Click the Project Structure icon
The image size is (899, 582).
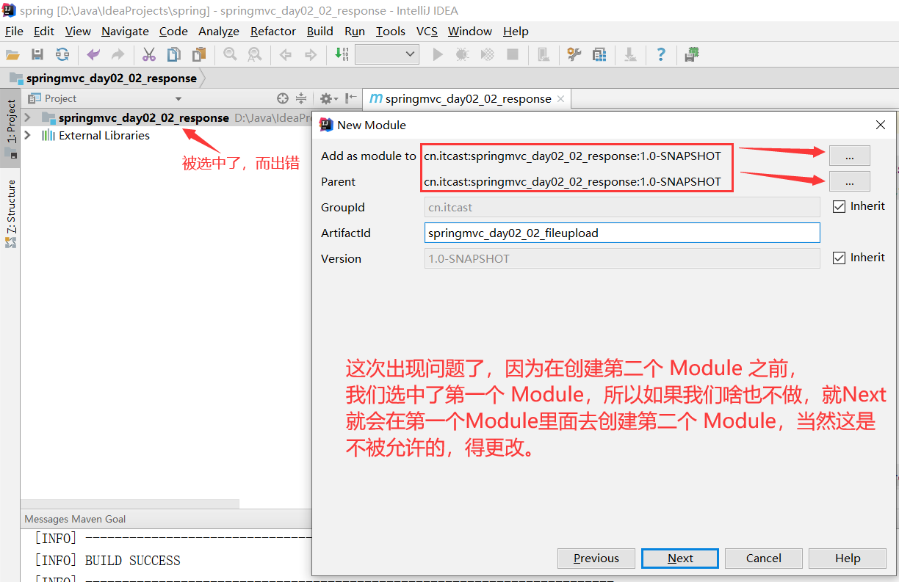coord(599,54)
